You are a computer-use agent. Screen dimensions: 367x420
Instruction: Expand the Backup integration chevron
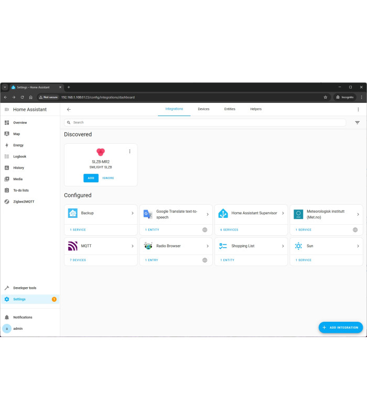pyautogui.click(x=132, y=213)
